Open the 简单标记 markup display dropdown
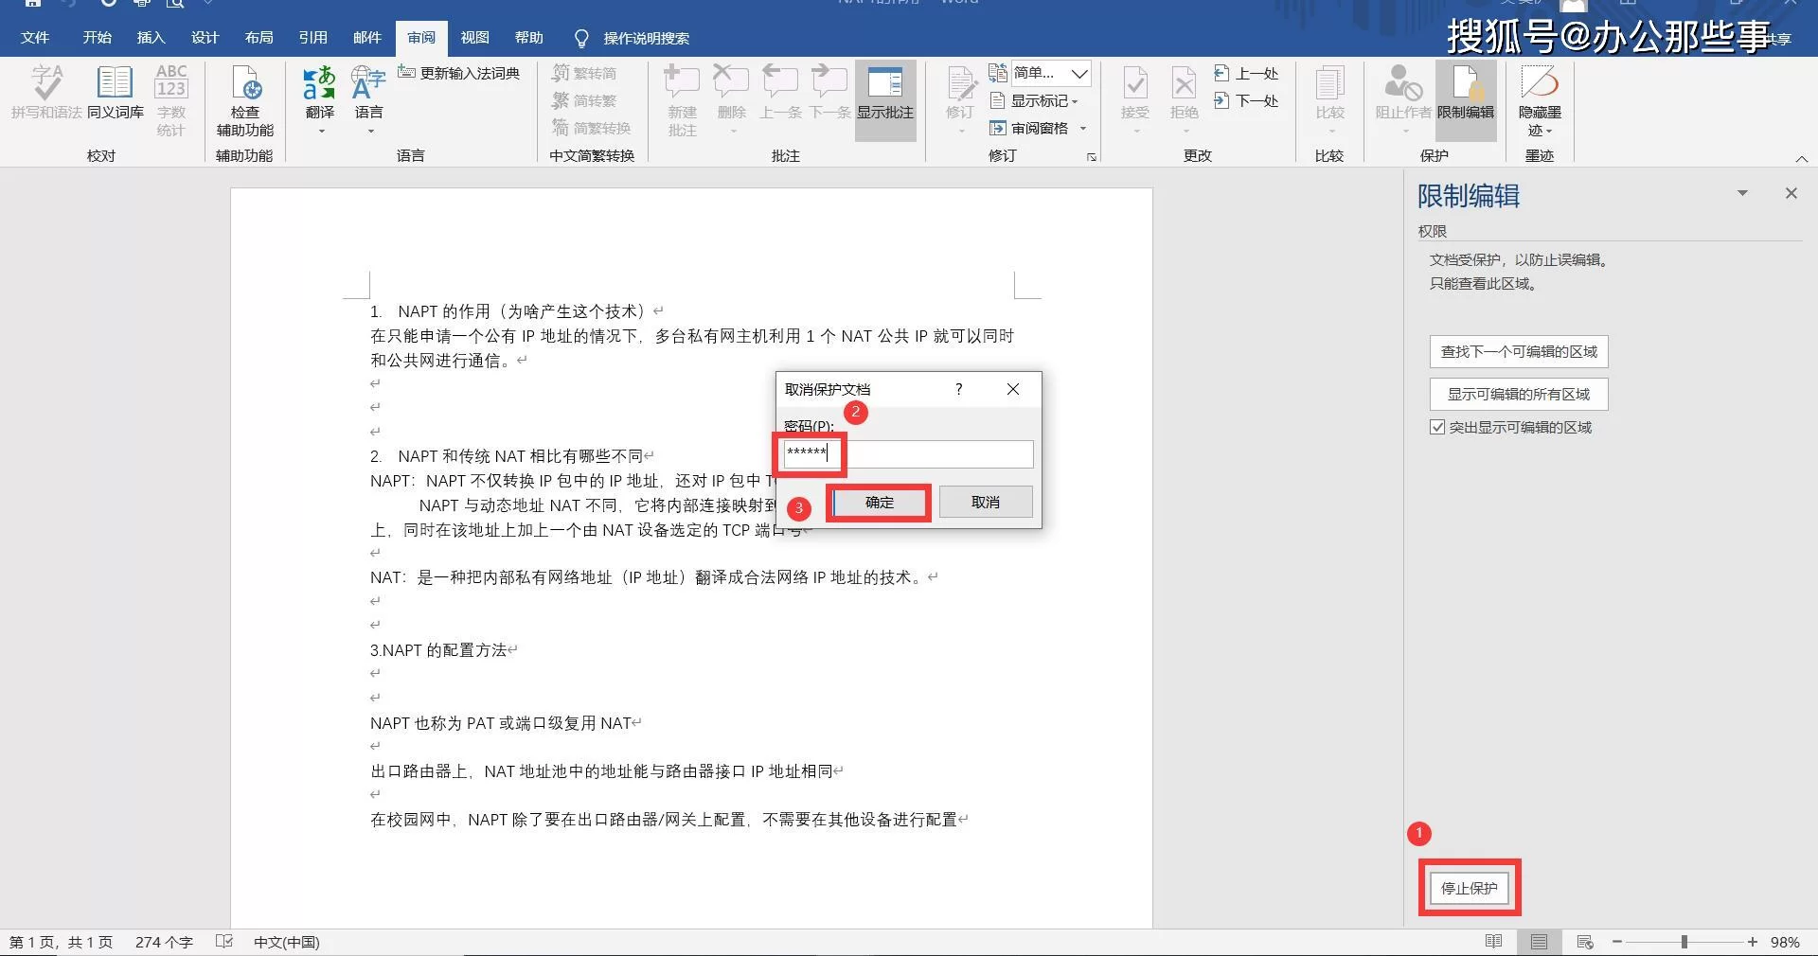Viewport: 1818px width, 956px height. (1051, 73)
